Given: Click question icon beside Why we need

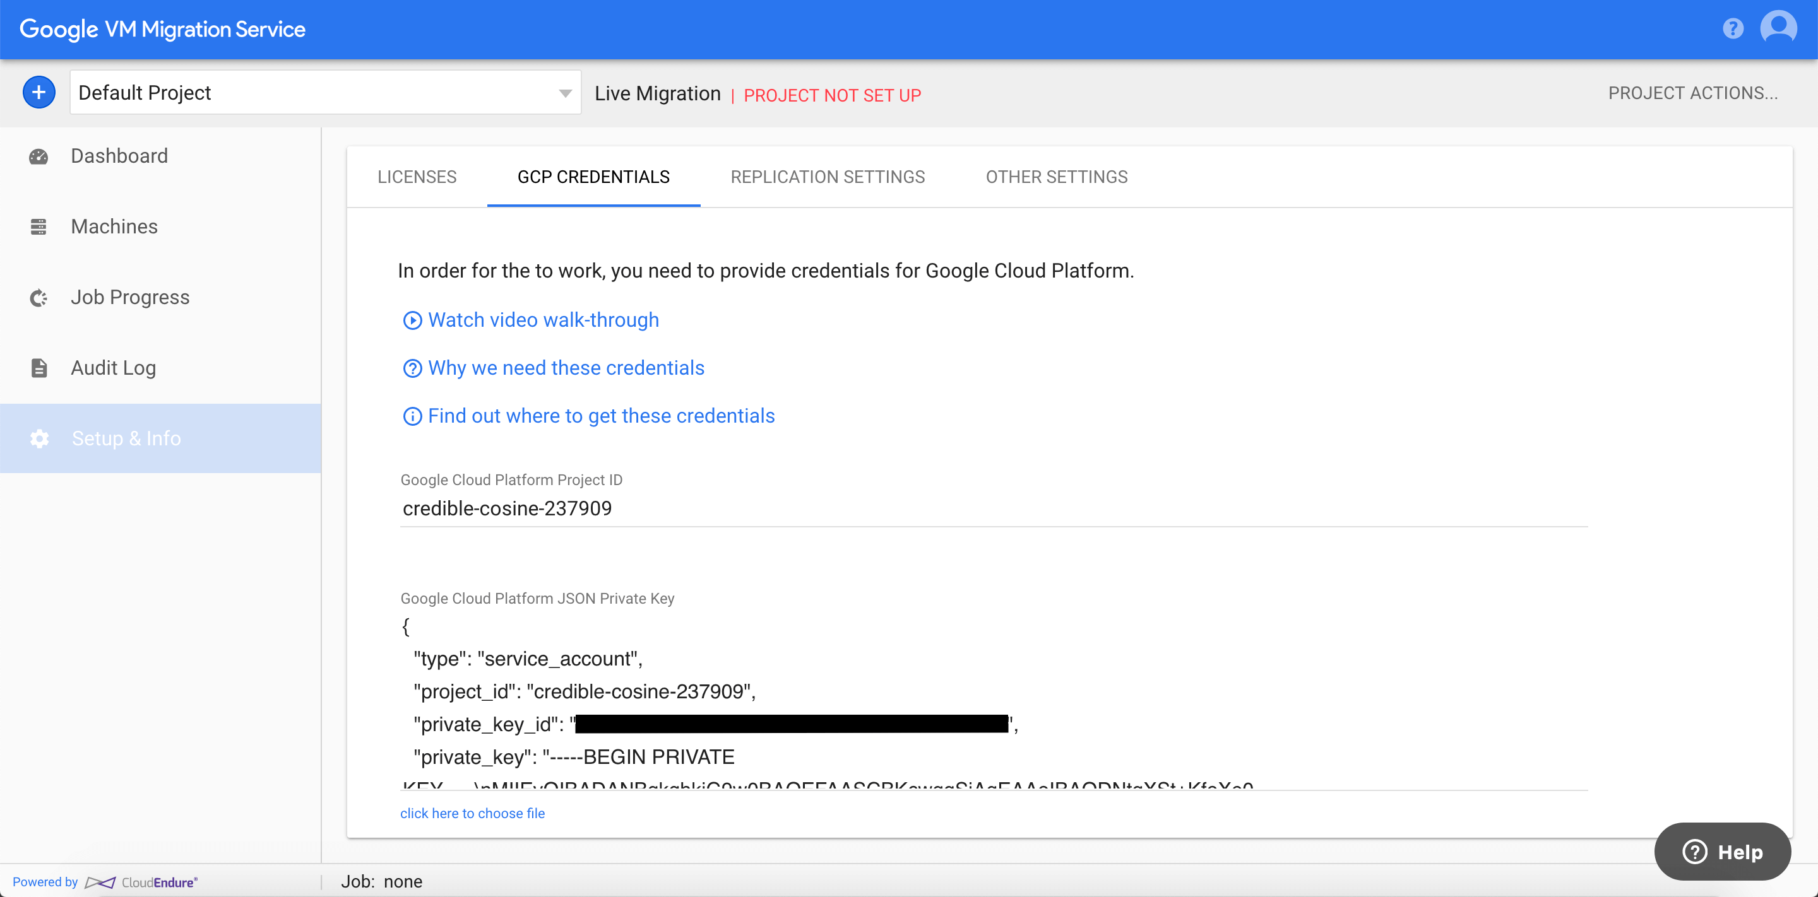Looking at the screenshot, I should [412, 369].
